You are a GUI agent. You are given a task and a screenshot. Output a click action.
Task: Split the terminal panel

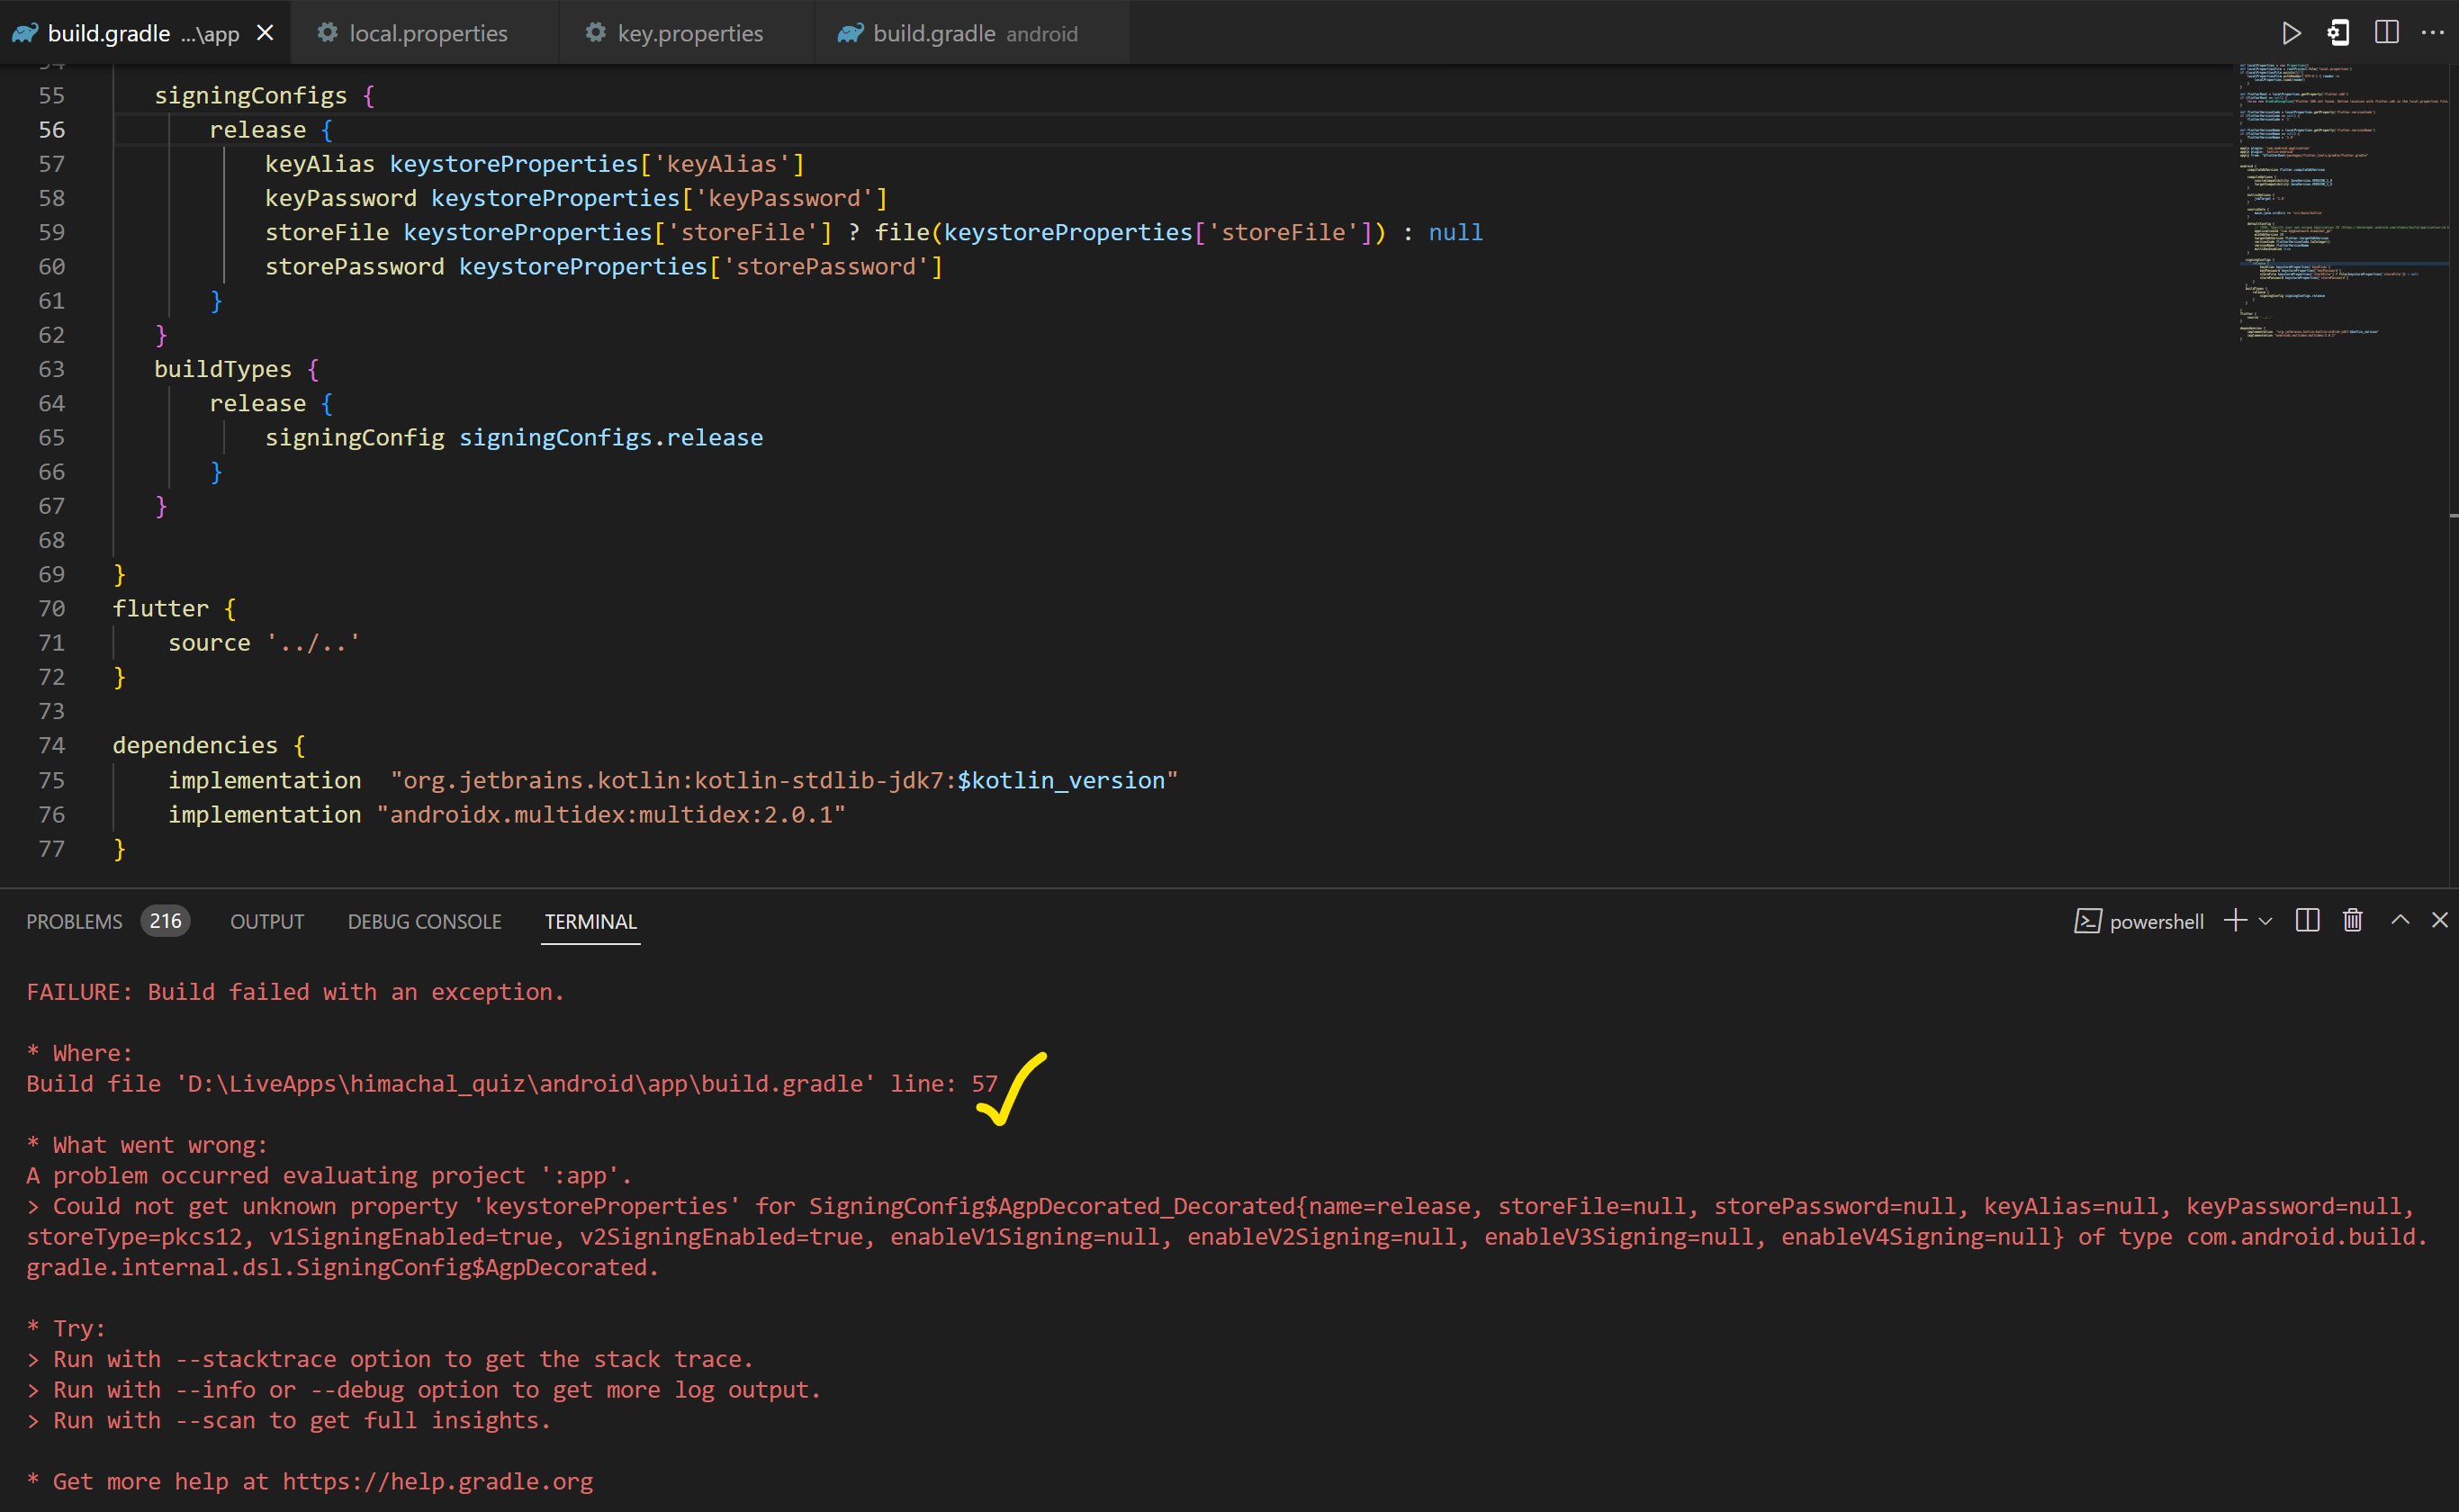(x=2307, y=920)
